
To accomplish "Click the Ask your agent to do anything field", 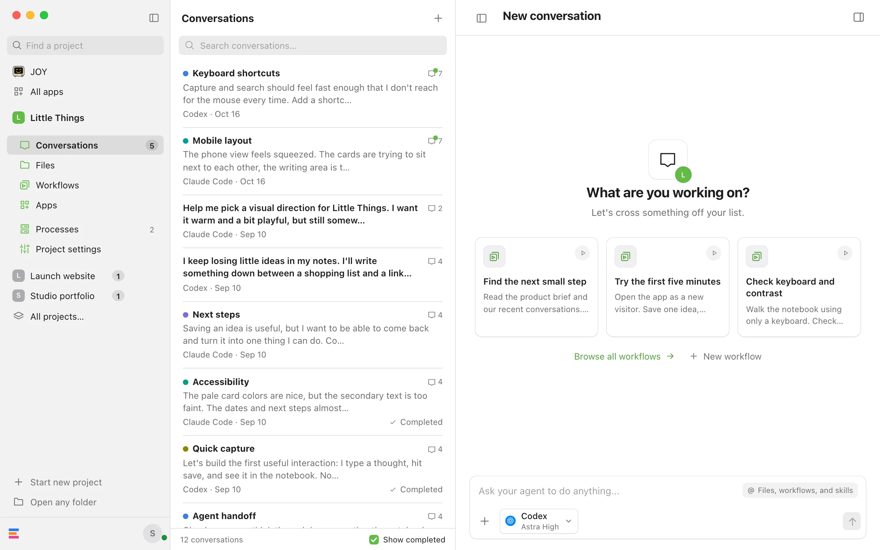I will tap(607, 491).
